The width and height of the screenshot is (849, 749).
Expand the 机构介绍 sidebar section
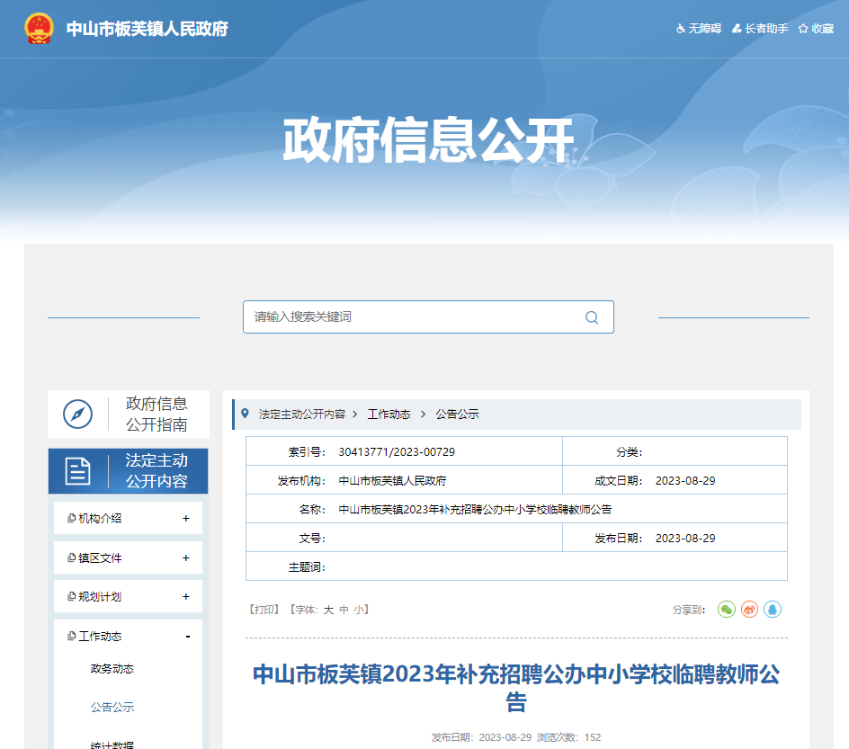coord(185,519)
